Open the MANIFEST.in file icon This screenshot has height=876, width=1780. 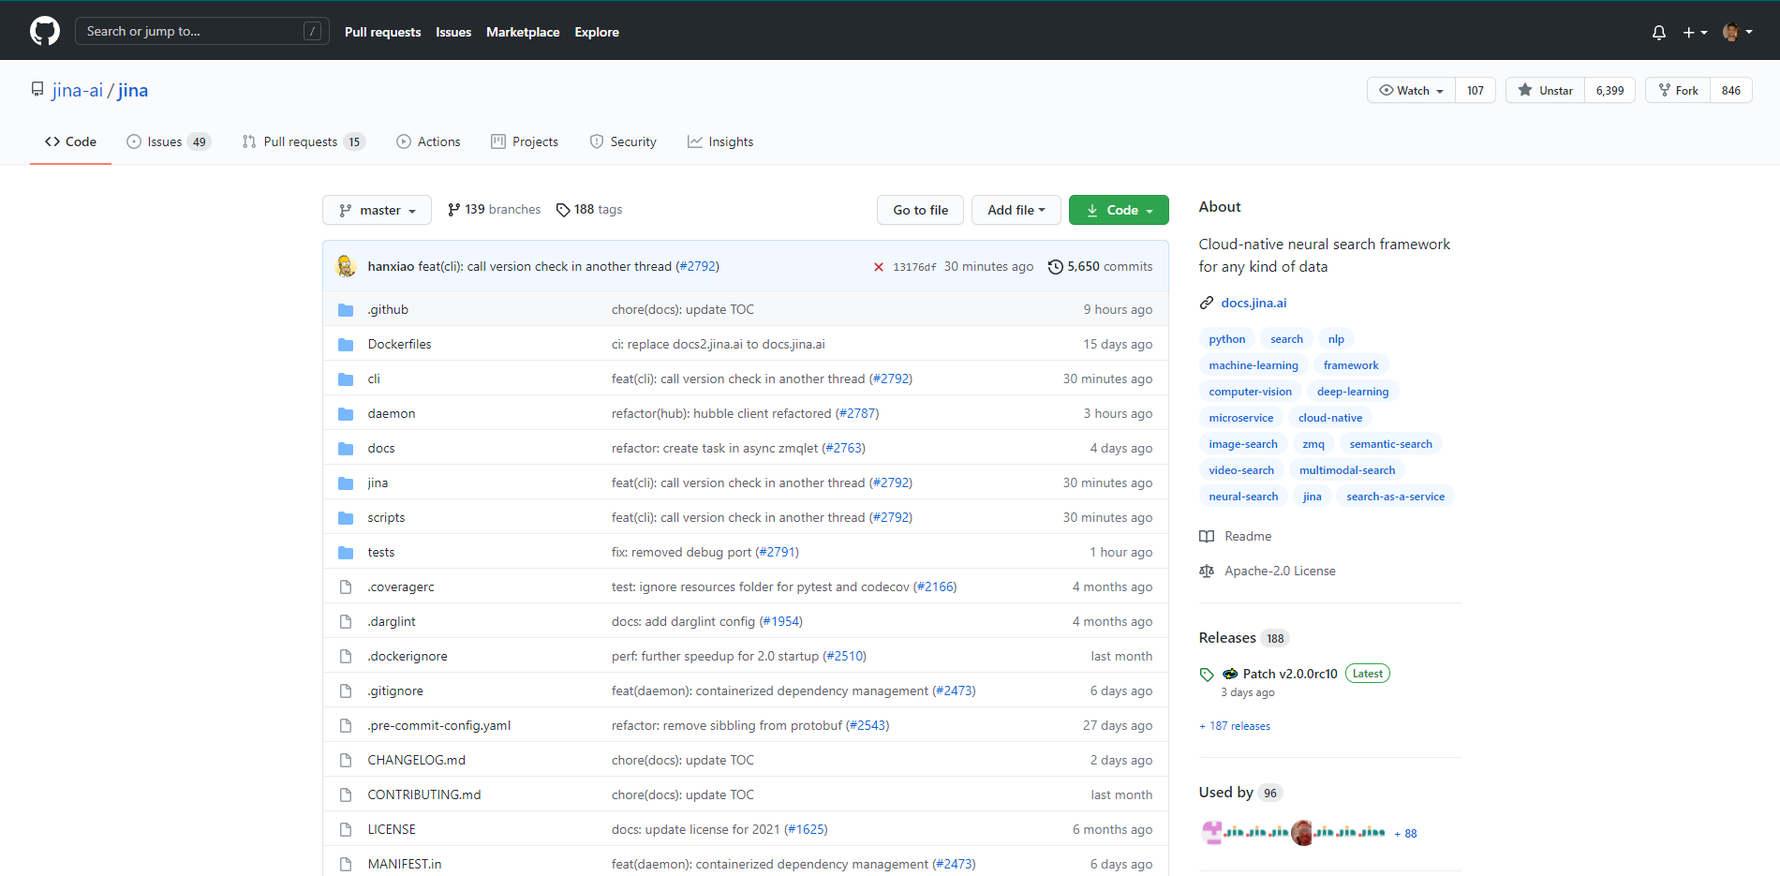pyautogui.click(x=346, y=864)
